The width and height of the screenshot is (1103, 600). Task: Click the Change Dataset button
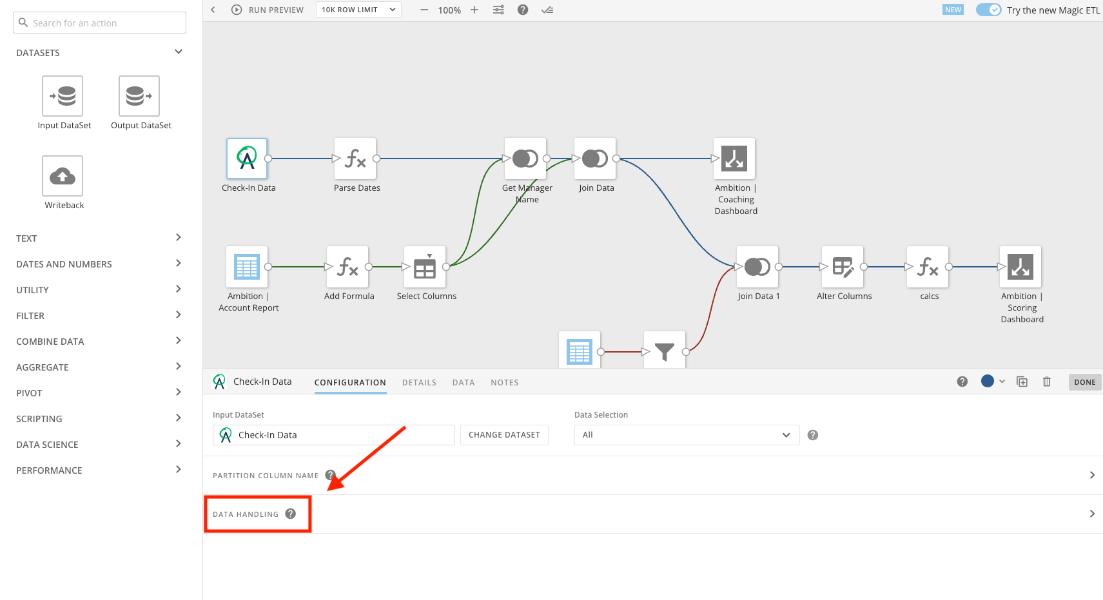tap(504, 435)
